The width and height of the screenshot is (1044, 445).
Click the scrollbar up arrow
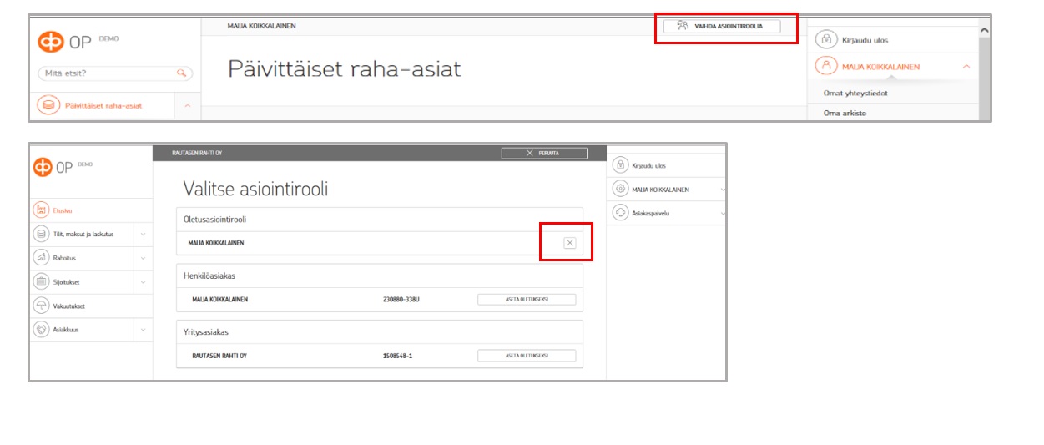tap(985, 30)
